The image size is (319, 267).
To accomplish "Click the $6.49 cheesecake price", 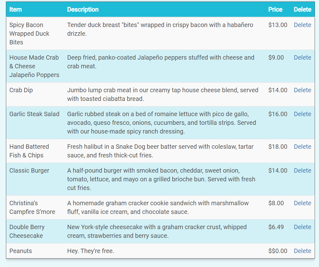I will (x=276, y=227).
